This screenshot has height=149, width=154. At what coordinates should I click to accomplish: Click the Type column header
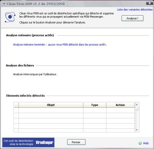95,105
